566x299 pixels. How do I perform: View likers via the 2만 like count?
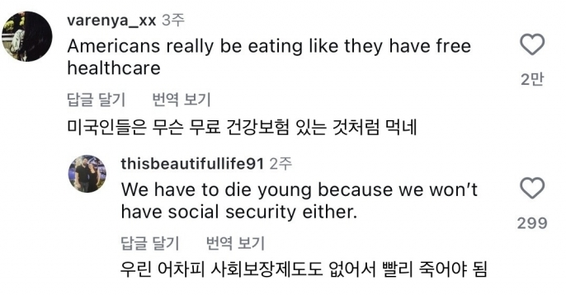pos(532,79)
